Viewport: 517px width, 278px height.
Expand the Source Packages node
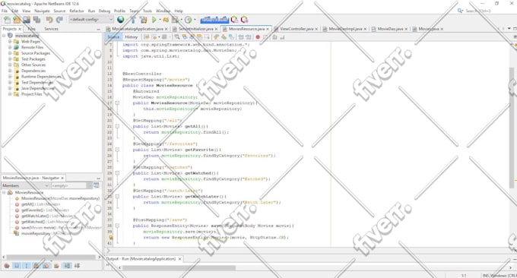(10, 53)
